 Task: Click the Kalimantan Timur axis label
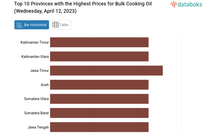tap(35, 42)
